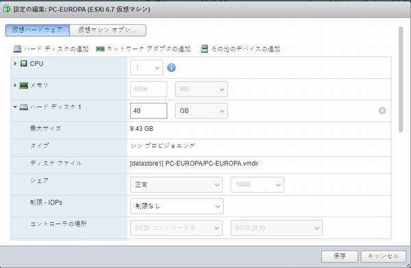Expand the メモリ section
Image resolution: width=411 pixels, height=268 pixels.
pyautogui.click(x=15, y=85)
